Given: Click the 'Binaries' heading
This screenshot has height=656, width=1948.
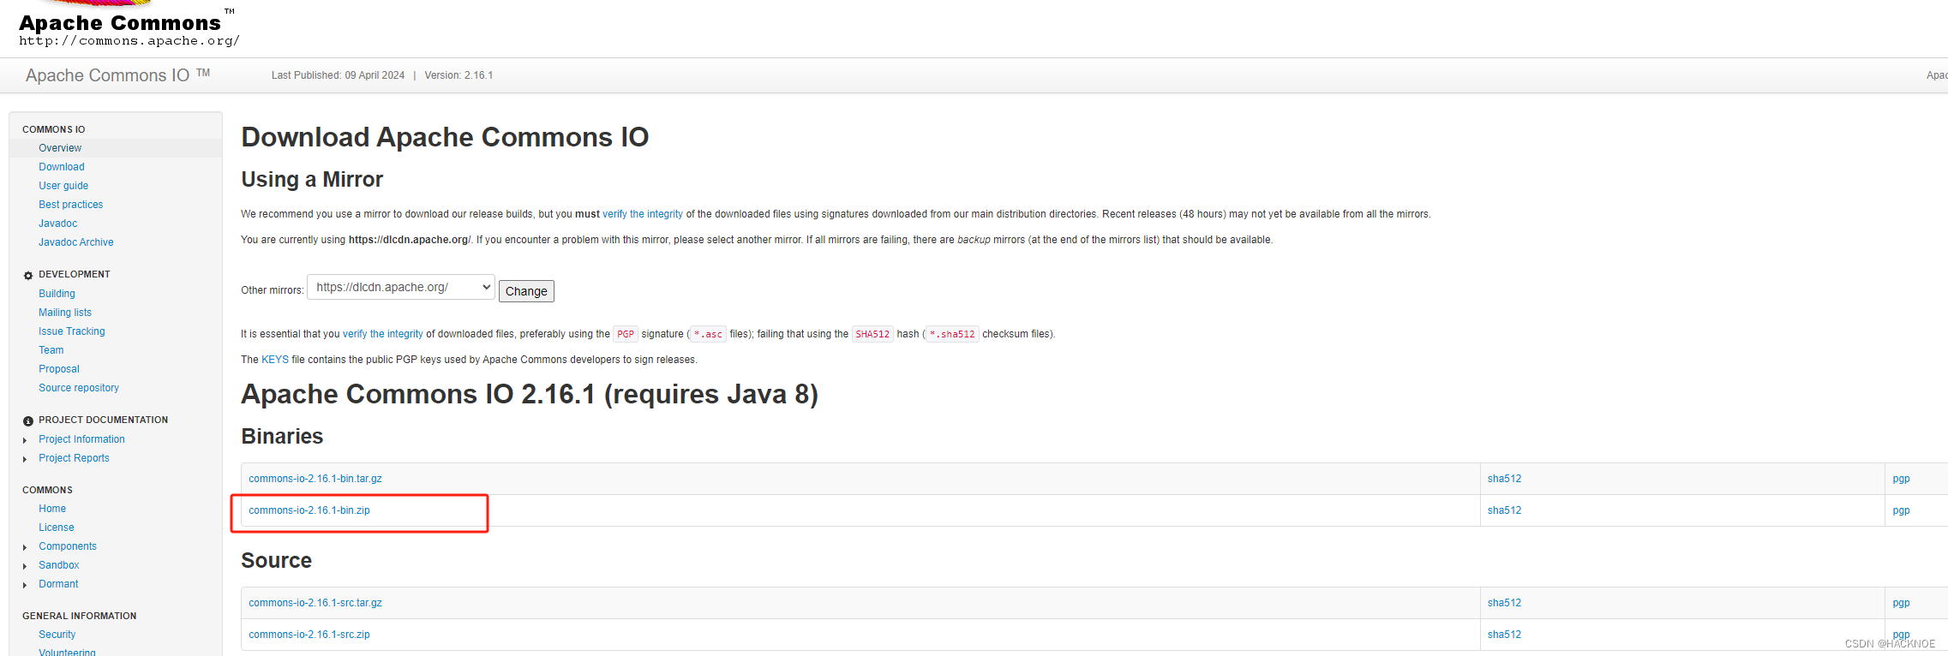Looking at the screenshot, I should pos(282,437).
